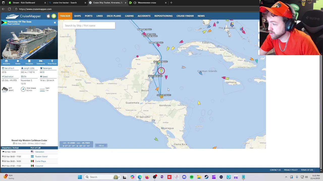Select the pink ship marker north of Cuba's west tip
The width and height of the screenshot is (323, 181).
[x=181, y=42]
